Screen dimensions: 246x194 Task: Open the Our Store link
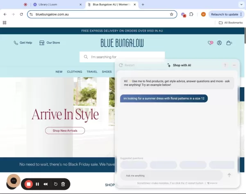click(x=50, y=43)
